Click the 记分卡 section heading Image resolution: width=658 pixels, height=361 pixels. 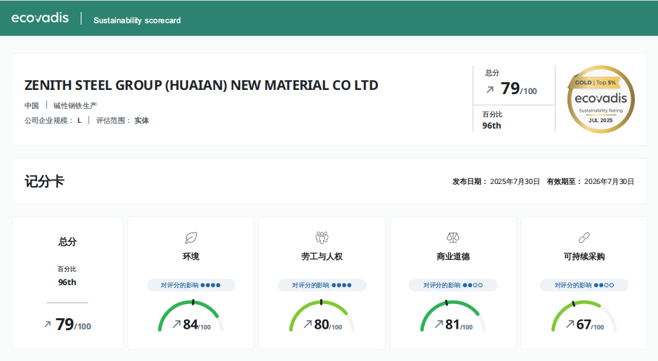[44, 181]
